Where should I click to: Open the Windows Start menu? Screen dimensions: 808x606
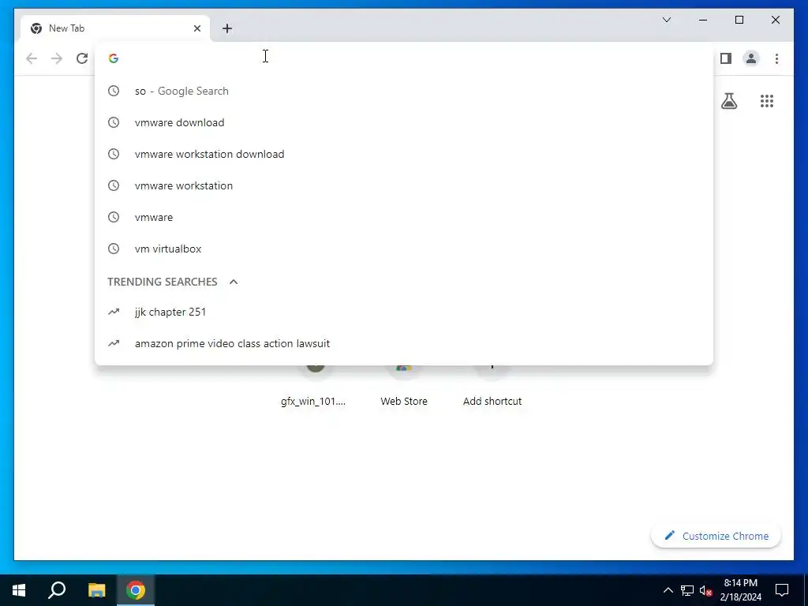pyautogui.click(x=19, y=590)
